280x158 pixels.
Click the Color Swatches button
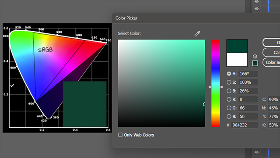click(271, 62)
